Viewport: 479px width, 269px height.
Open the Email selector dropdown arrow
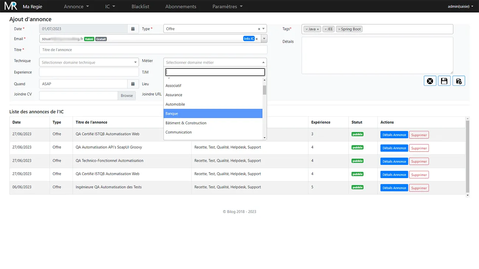click(x=264, y=39)
